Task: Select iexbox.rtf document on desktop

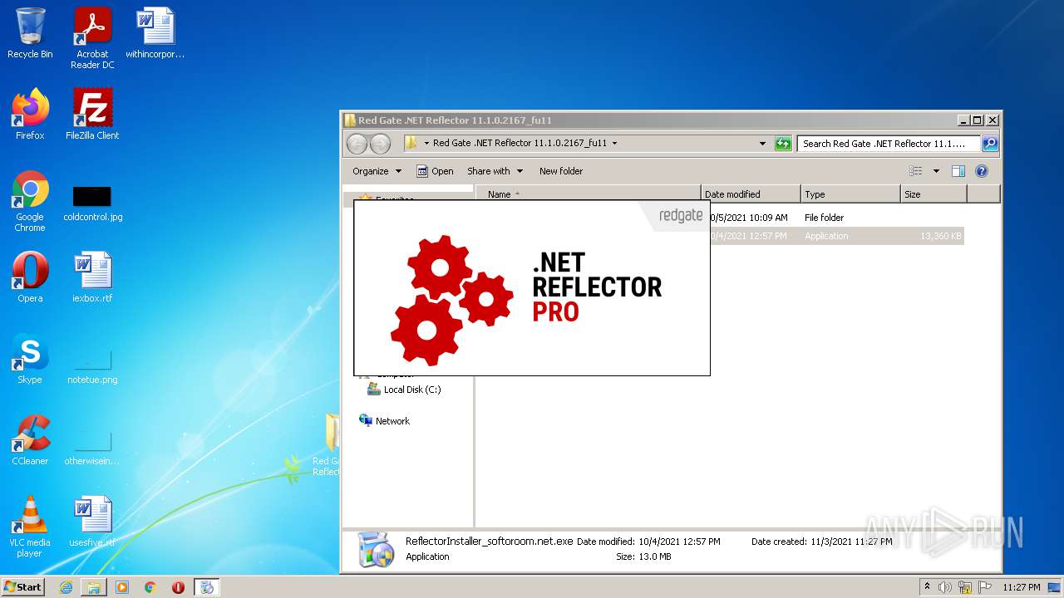Action: point(92,277)
